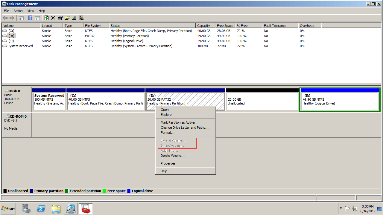Open Windows Explorer from the taskbar
This screenshot has height=215, width=383.
coord(56,209)
